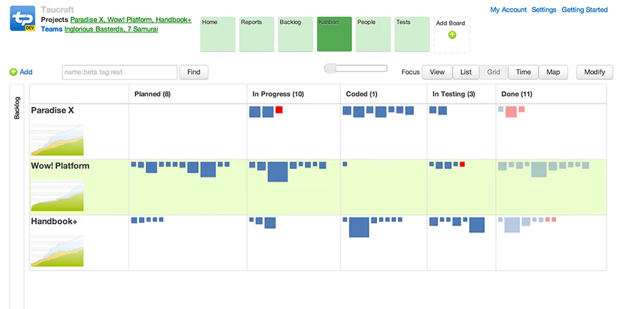Click the Paradise X row title
Viewport: 619px width, 309px height.
pos(52,111)
